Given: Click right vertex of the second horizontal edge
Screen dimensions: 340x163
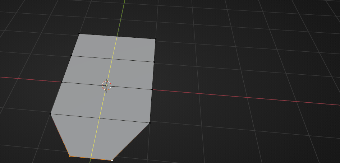Looking at the screenshot, I should 154,62.
